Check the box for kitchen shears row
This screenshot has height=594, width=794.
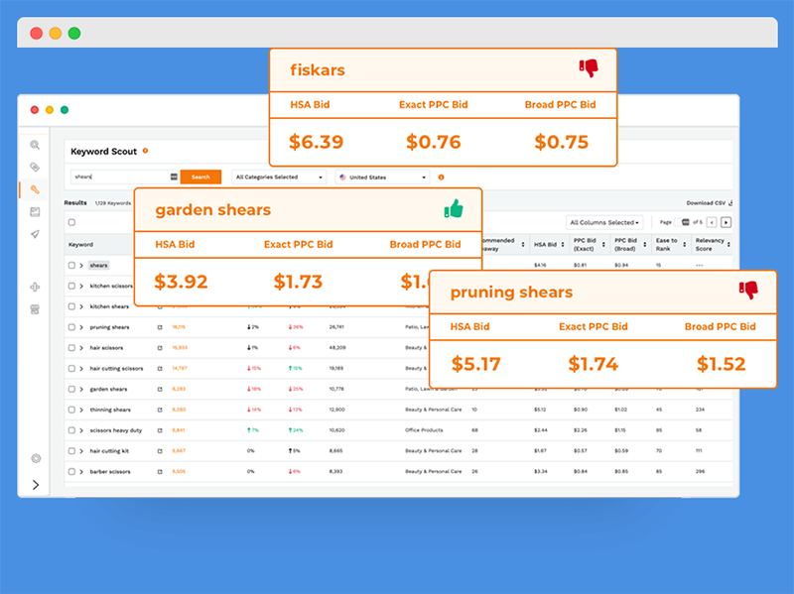coord(71,306)
